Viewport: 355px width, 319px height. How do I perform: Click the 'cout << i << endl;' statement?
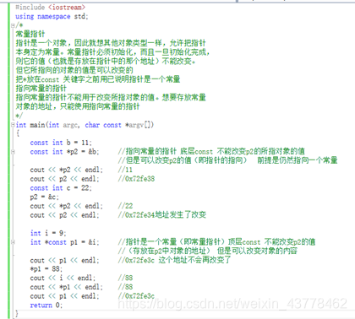point(63,278)
